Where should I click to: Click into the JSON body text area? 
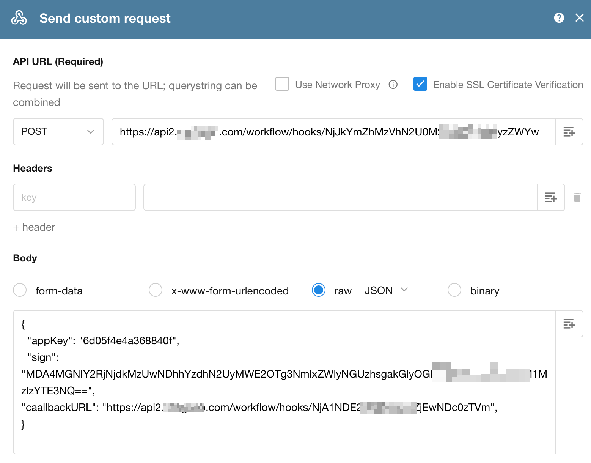tap(284, 436)
